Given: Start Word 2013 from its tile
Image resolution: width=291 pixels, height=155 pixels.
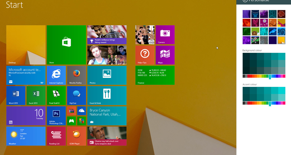Looking at the screenshot, I should pyautogui.click(x=16, y=96).
